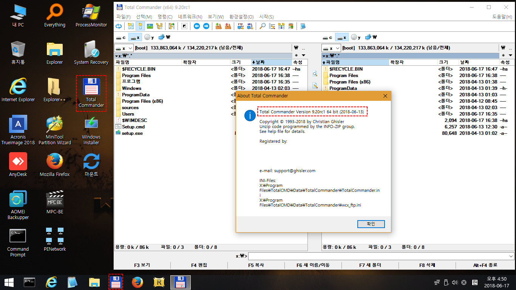Click the edit pencil icon between panels
Viewport: 516px width, 290px height.
(x=315, y=86)
